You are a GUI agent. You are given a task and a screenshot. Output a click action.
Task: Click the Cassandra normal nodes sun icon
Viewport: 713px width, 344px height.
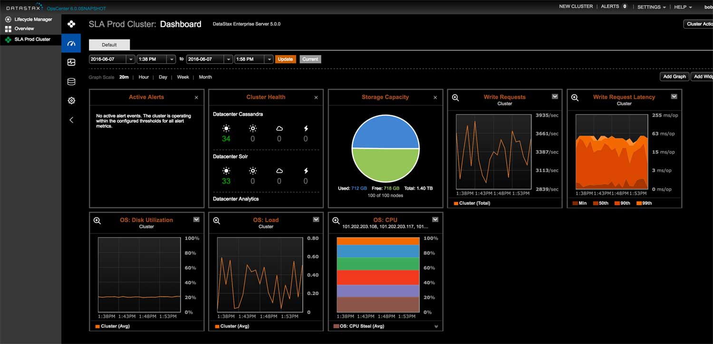click(226, 128)
